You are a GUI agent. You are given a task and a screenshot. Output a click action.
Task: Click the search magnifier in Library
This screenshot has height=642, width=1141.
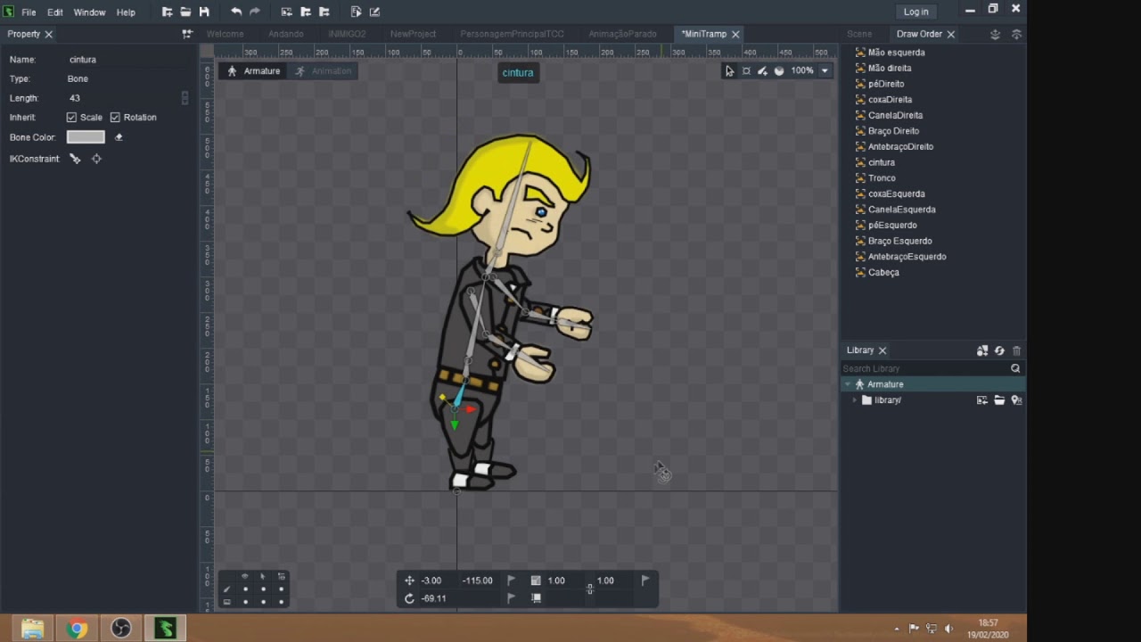(1015, 368)
